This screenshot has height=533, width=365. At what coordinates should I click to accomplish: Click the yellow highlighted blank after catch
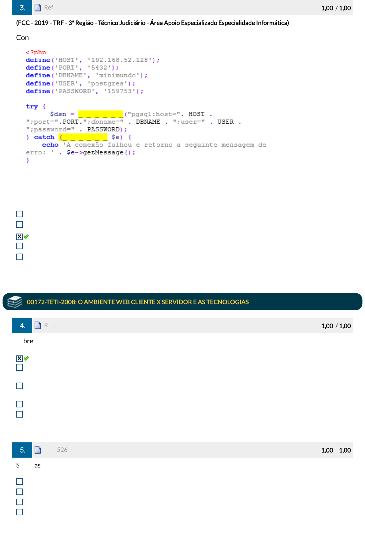click(84, 137)
